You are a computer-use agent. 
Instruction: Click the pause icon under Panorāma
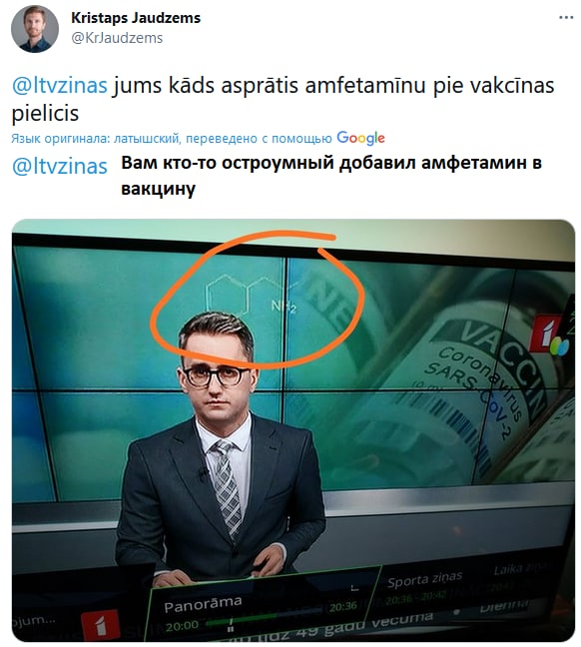(231, 628)
